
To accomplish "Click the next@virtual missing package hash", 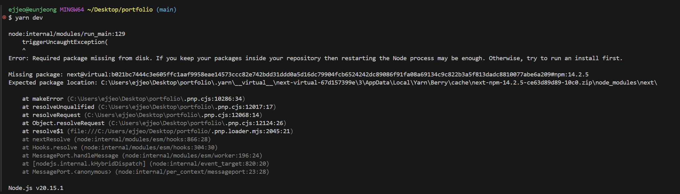I will pos(328,75).
